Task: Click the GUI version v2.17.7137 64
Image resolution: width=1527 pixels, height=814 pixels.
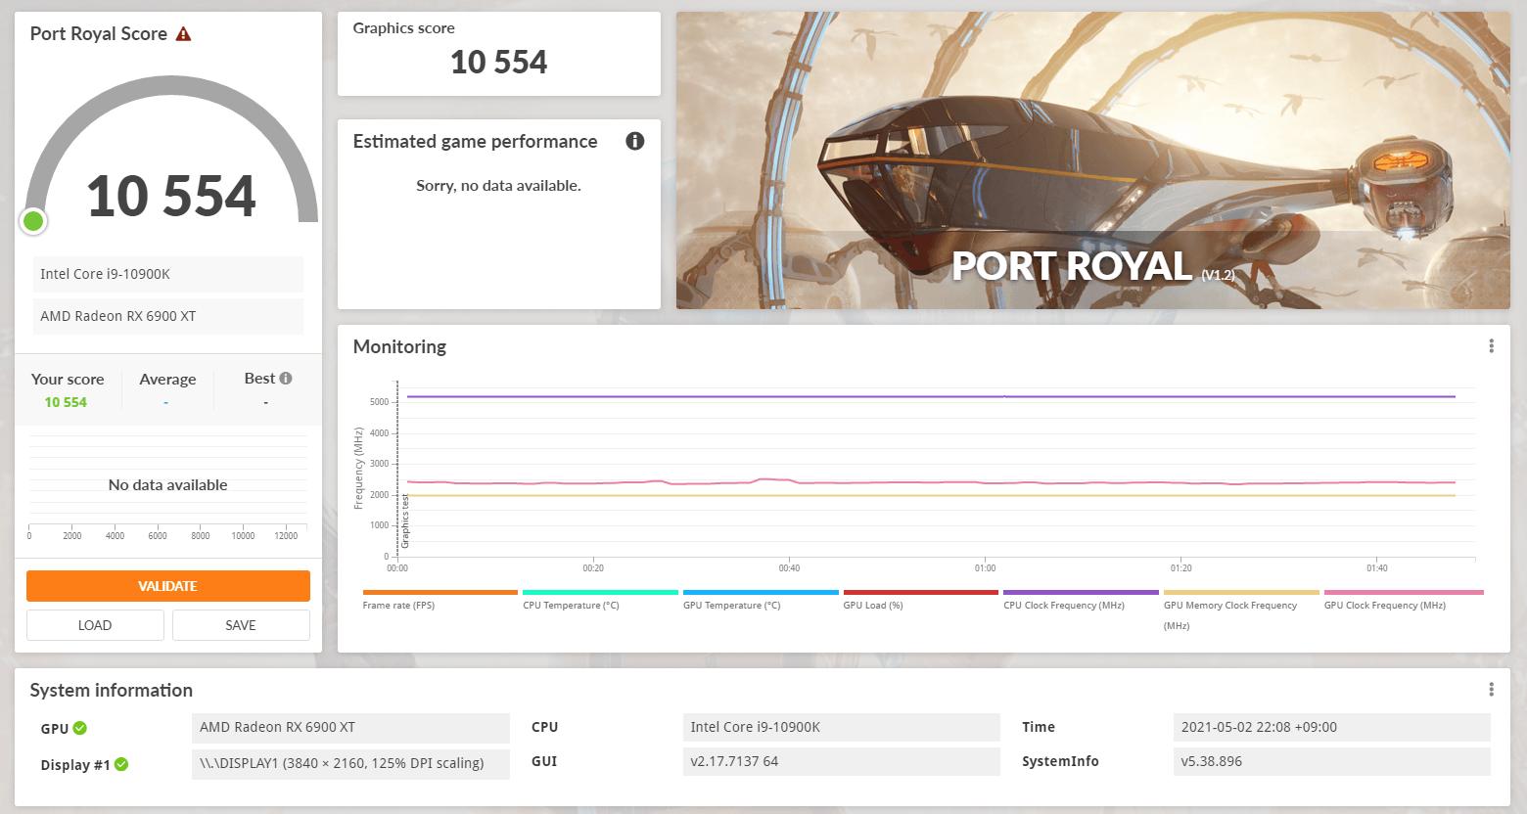Action: click(x=841, y=761)
